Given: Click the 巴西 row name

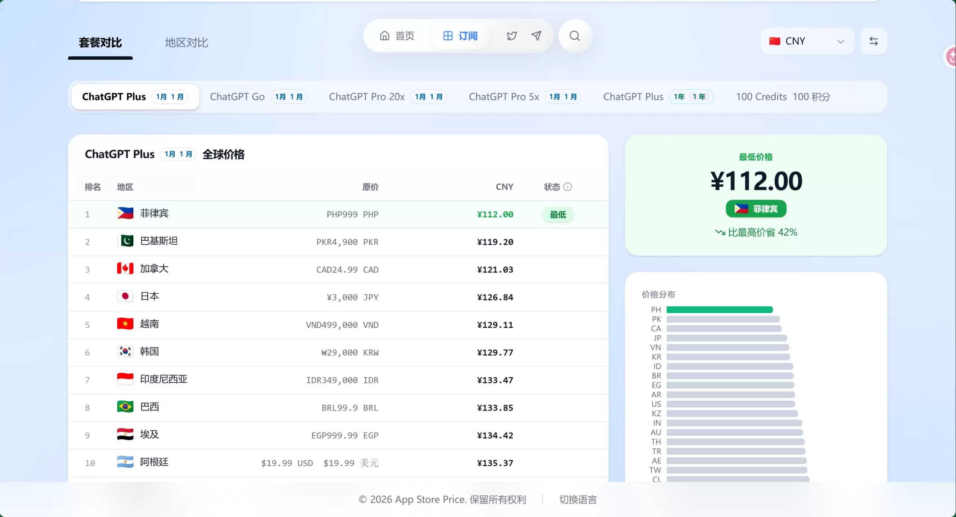Looking at the screenshot, I should click(x=149, y=407).
